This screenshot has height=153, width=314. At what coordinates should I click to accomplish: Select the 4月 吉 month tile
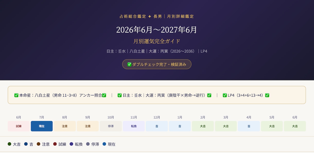[249, 126]
